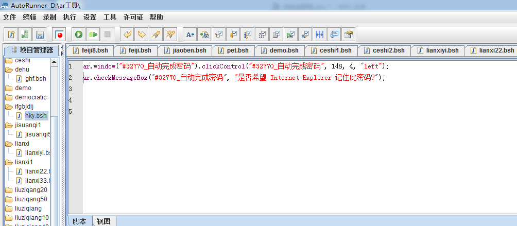Open the 执行 menu
This screenshot has width=517, height=226.
70,18
